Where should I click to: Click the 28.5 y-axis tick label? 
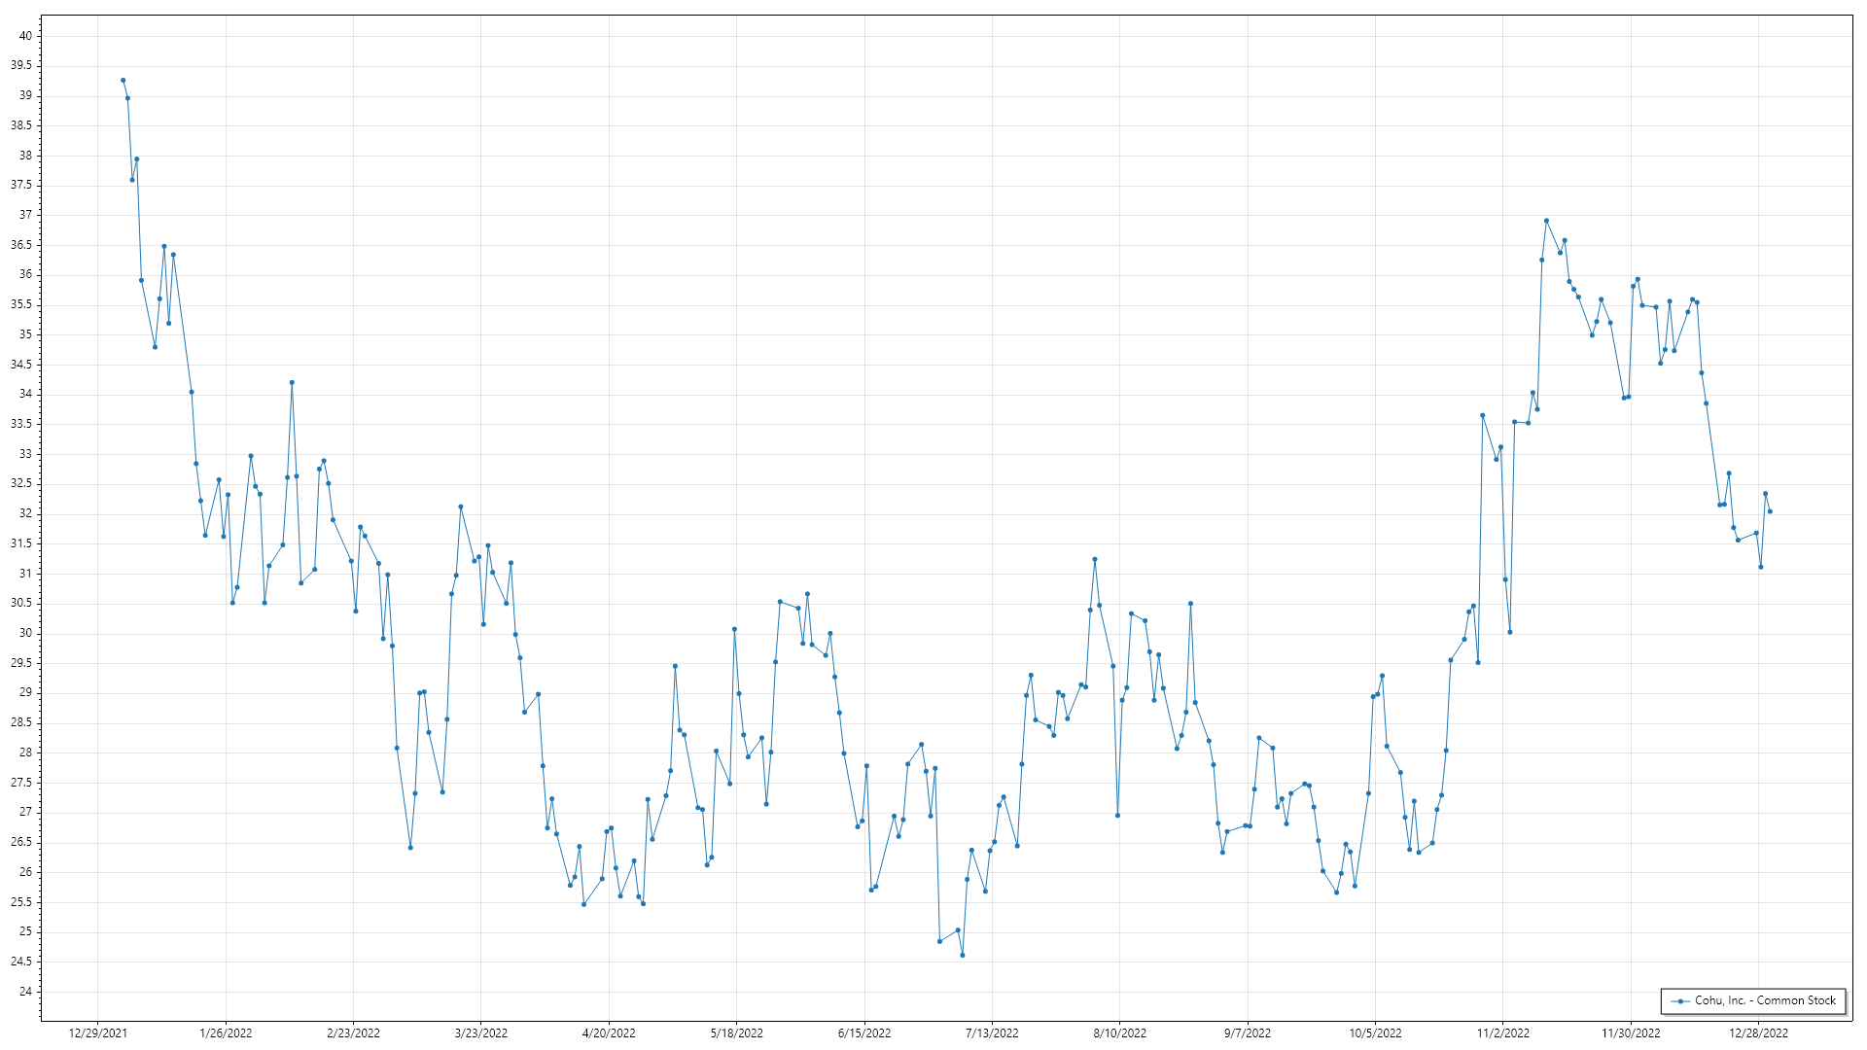click(21, 722)
